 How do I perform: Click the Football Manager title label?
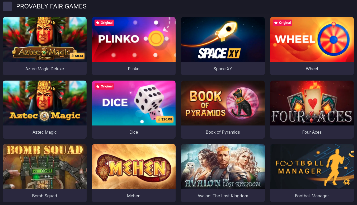coord(312,196)
